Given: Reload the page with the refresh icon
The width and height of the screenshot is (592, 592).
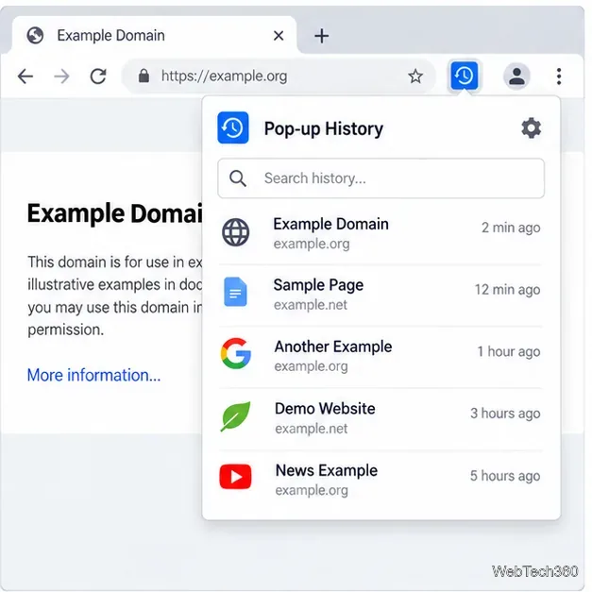Looking at the screenshot, I should coord(98,76).
